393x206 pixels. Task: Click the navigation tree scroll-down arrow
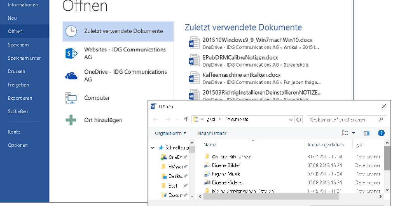click(x=192, y=197)
